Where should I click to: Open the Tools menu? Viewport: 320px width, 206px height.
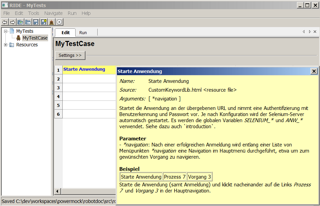click(x=34, y=13)
